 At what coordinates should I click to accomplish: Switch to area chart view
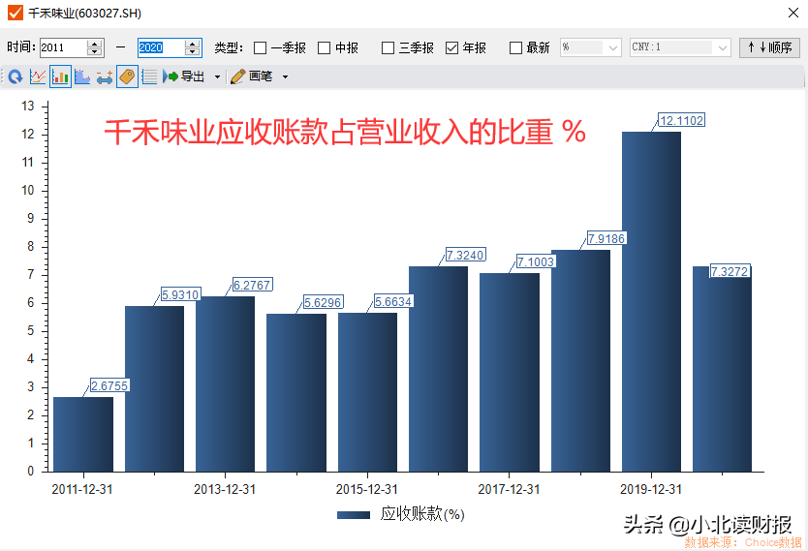[x=82, y=77]
